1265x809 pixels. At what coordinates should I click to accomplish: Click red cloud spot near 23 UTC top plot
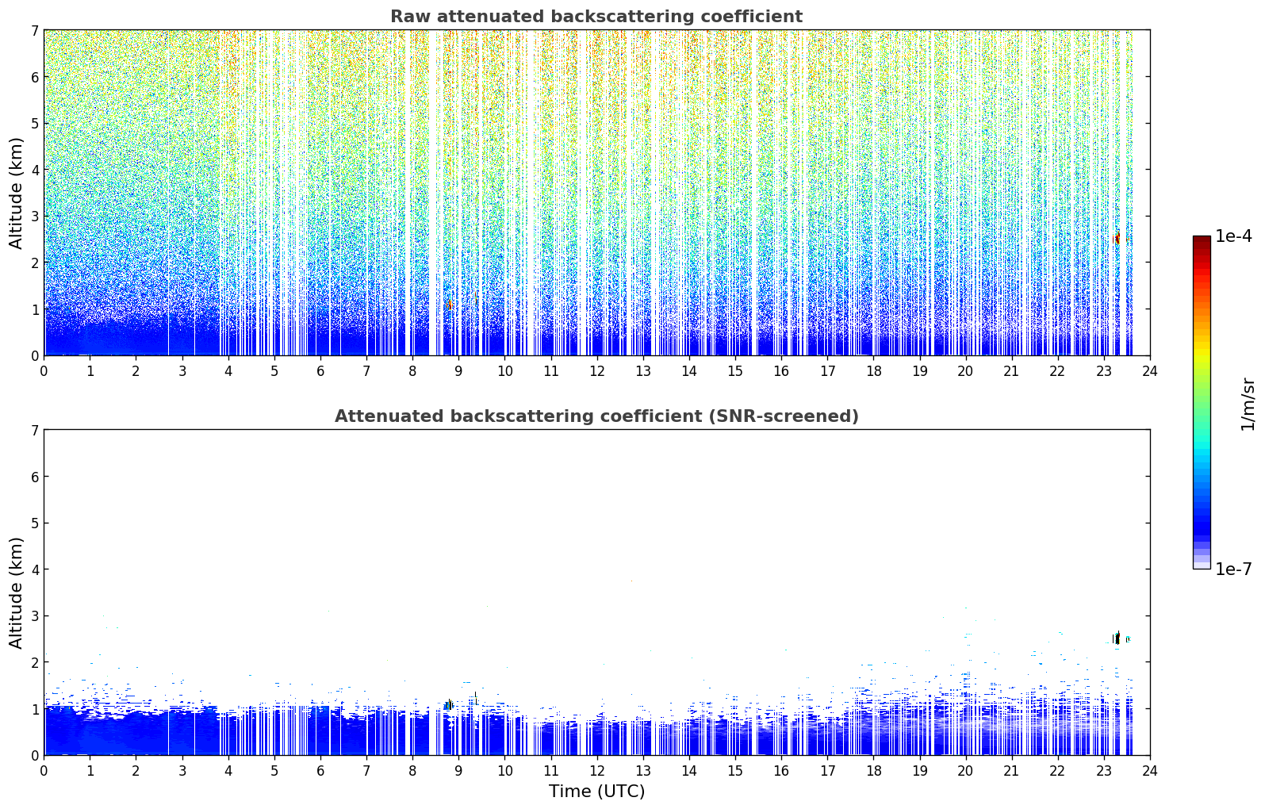pyautogui.click(x=1117, y=237)
